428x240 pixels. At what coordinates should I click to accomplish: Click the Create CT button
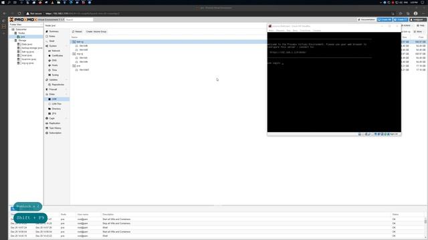point(401,19)
